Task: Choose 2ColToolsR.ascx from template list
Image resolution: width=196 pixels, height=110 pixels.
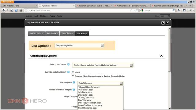Action: [x=100, y=95]
